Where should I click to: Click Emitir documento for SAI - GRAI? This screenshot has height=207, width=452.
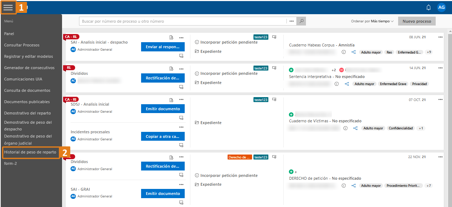point(163,194)
